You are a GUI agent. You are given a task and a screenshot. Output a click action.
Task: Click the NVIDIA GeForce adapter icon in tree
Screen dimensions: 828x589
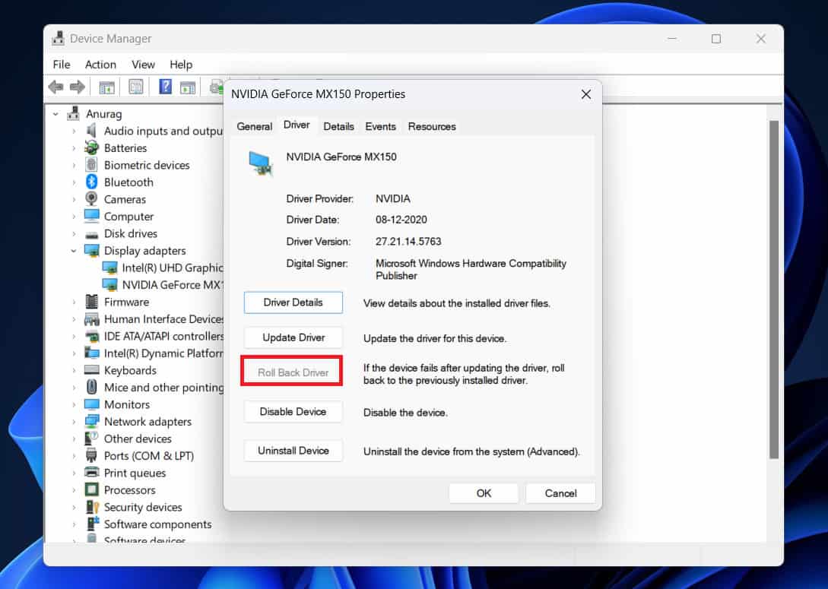[109, 284]
